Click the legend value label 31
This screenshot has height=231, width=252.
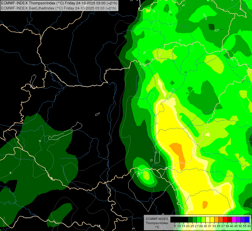(x=210, y=226)
